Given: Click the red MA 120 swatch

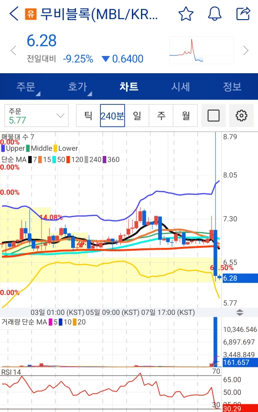Looking at the screenshot, I should [x=68, y=159].
